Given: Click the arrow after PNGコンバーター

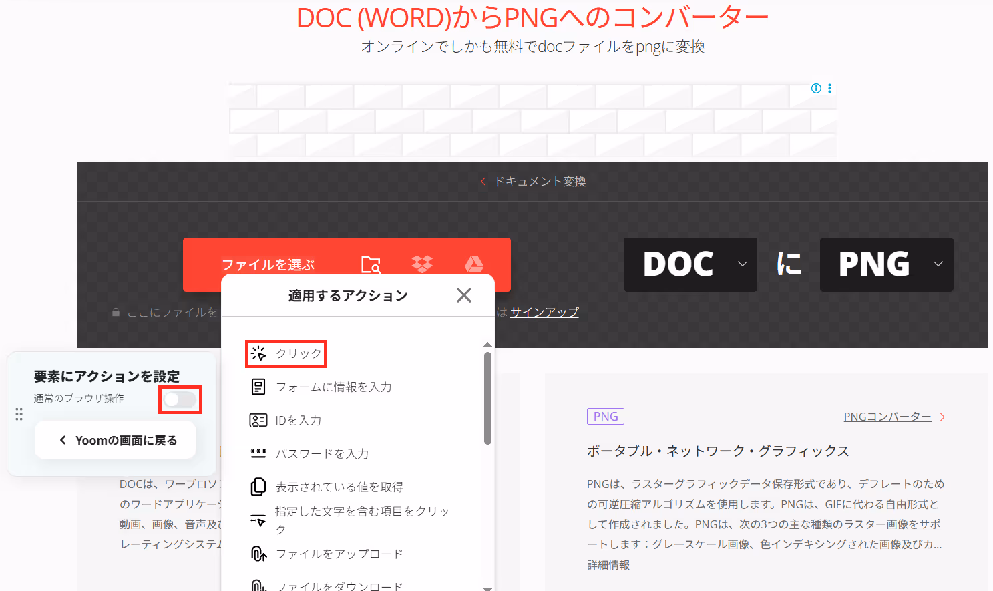Looking at the screenshot, I should 942,417.
